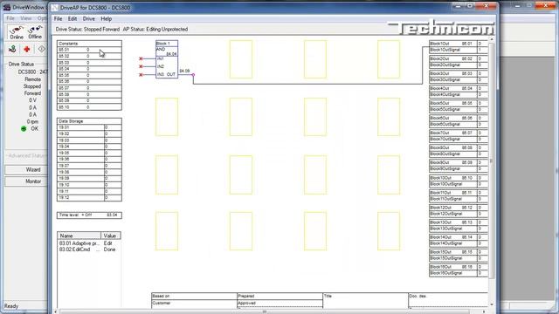Screen dimensions: 559x314
Task: Click the Constants table header
Action: click(89, 44)
